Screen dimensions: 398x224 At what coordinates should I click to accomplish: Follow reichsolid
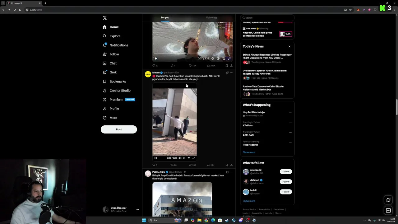click(x=286, y=171)
